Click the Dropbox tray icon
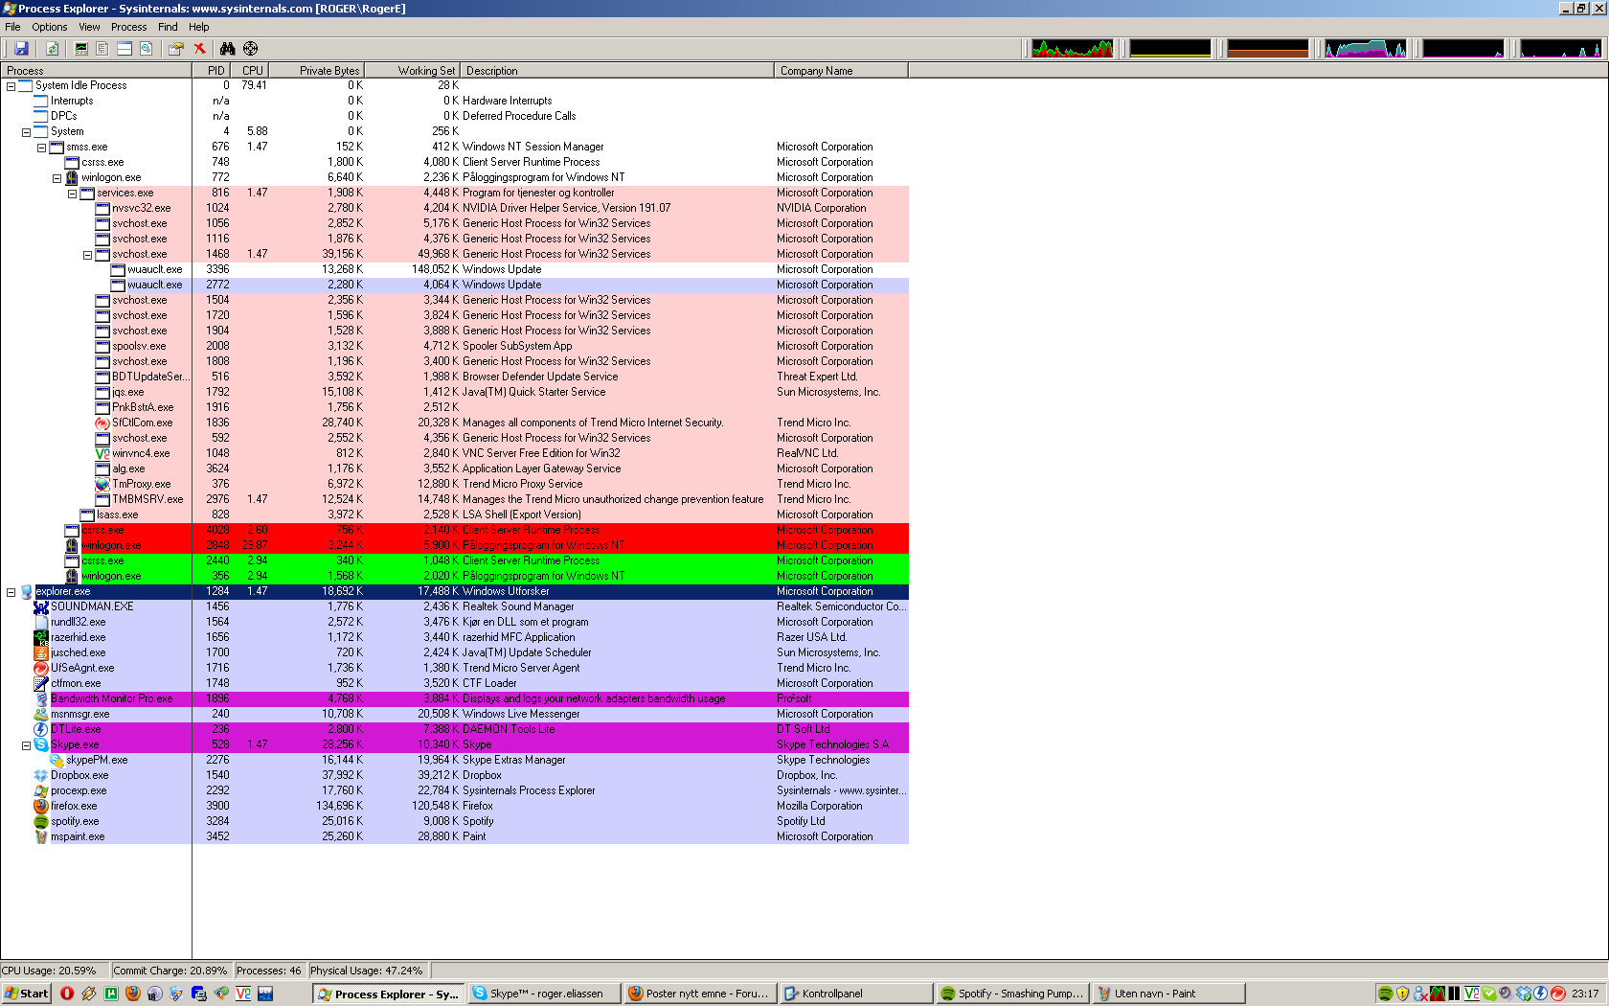Screen dimensions: 1609x1006 click(1524, 994)
